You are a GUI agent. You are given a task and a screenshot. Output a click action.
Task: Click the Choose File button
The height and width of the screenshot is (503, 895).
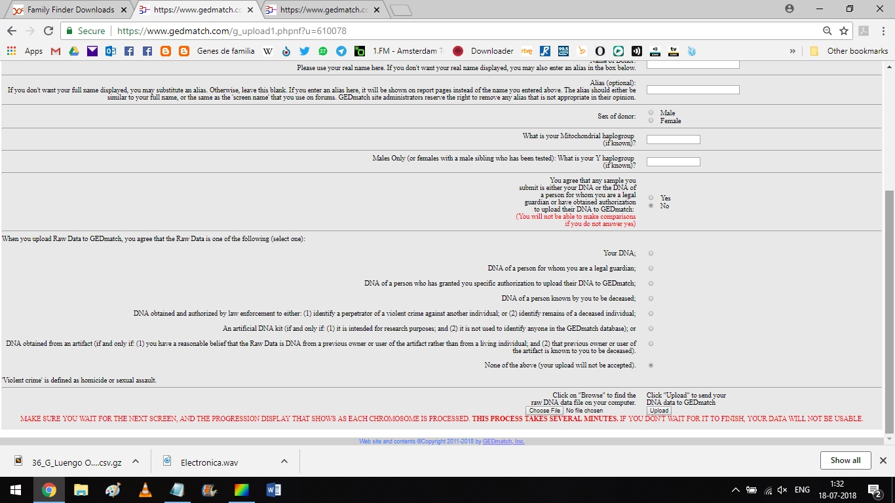544,411
